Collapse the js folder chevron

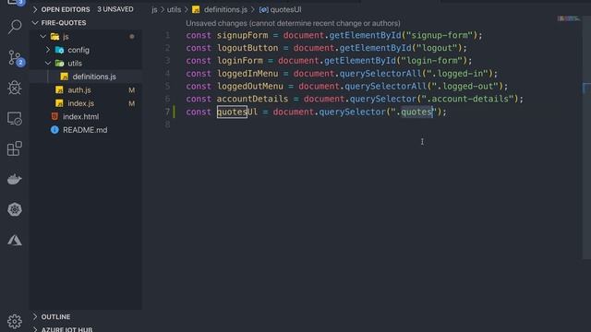pyautogui.click(x=43, y=37)
